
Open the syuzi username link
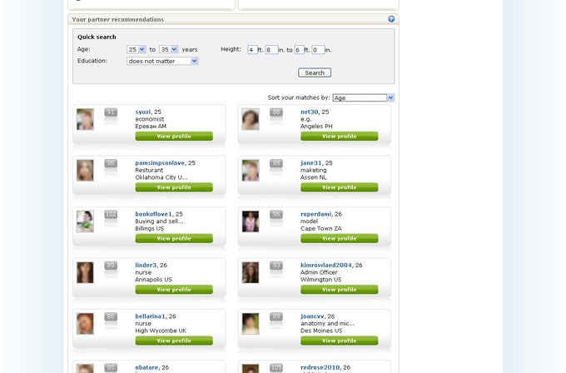(143, 112)
